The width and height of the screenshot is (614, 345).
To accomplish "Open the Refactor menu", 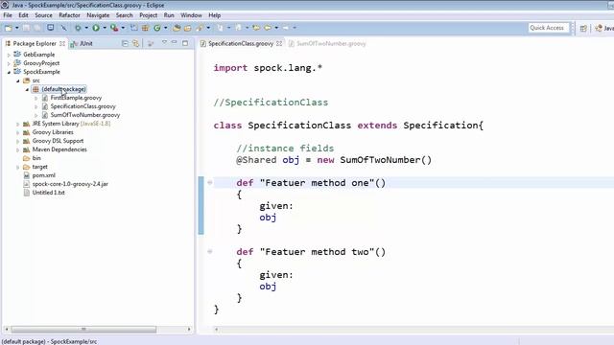I will click(x=69, y=15).
